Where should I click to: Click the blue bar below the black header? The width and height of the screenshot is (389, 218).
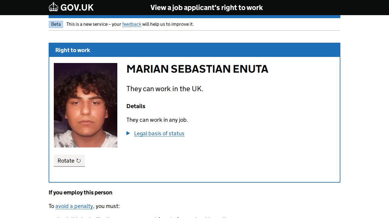[194, 17]
